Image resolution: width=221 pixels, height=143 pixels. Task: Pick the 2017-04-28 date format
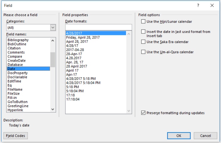pos(75,50)
